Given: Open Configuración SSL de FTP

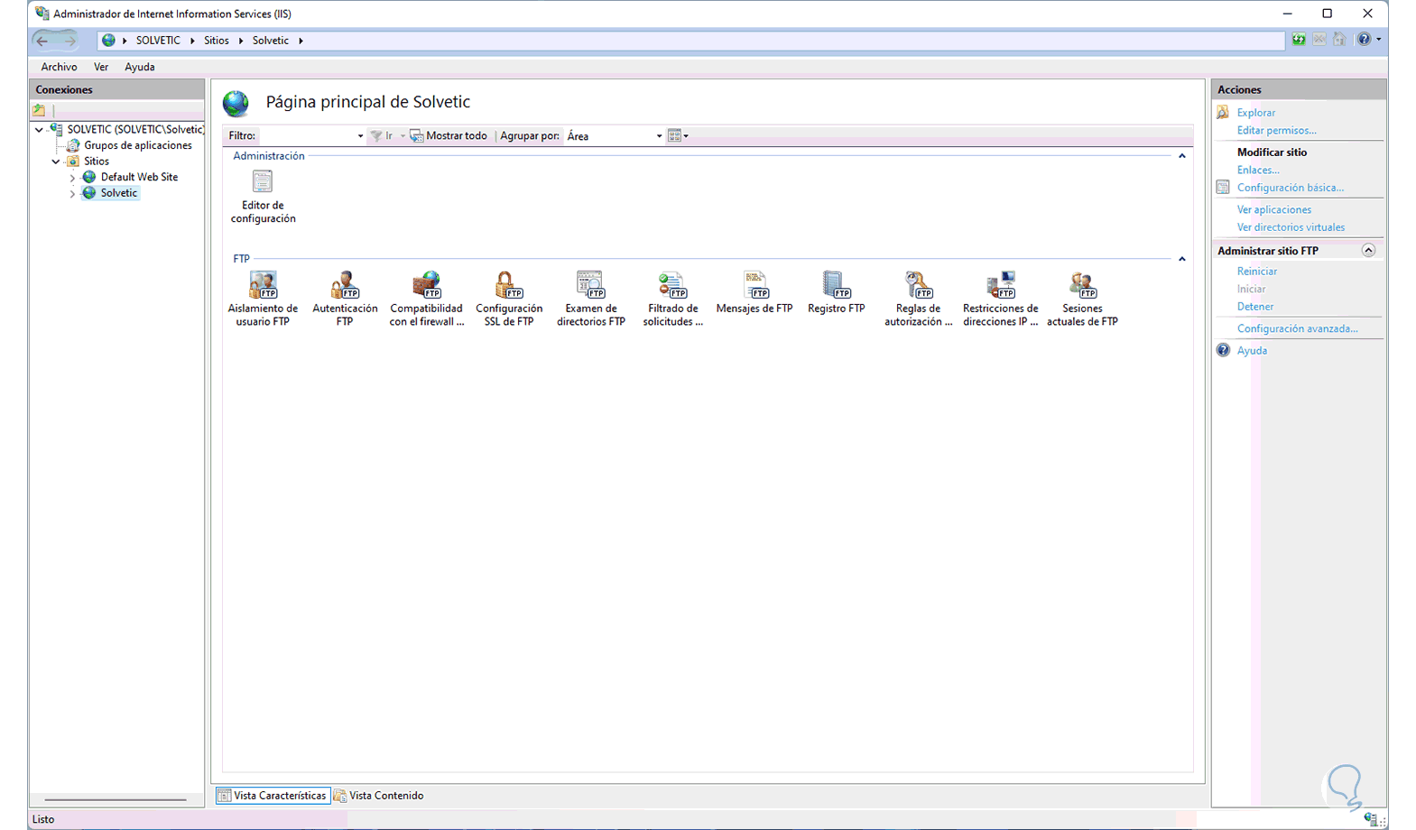Looking at the screenshot, I should point(509,299).
